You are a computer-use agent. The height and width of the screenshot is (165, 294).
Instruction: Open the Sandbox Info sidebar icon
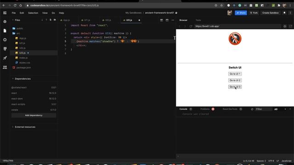coord(5,22)
